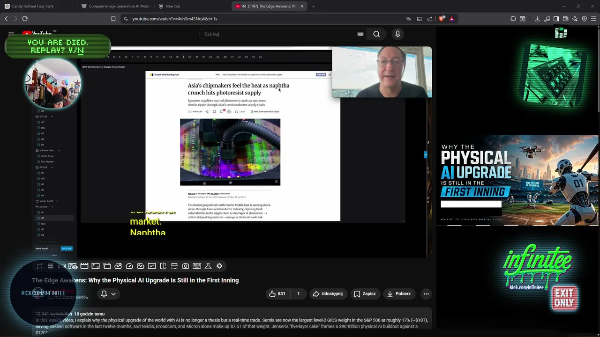The width and height of the screenshot is (600, 337).
Task: Open the YouTube hamburger guide menu
Action: click(x=11, y=34)
